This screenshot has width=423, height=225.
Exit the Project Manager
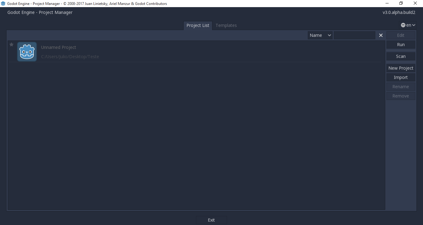point(211,220)
